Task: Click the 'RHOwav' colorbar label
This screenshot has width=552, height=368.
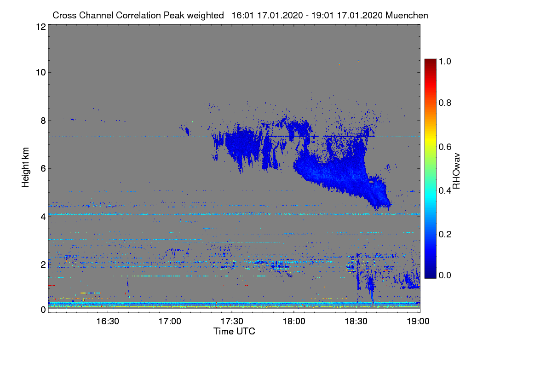Action: 457,171
